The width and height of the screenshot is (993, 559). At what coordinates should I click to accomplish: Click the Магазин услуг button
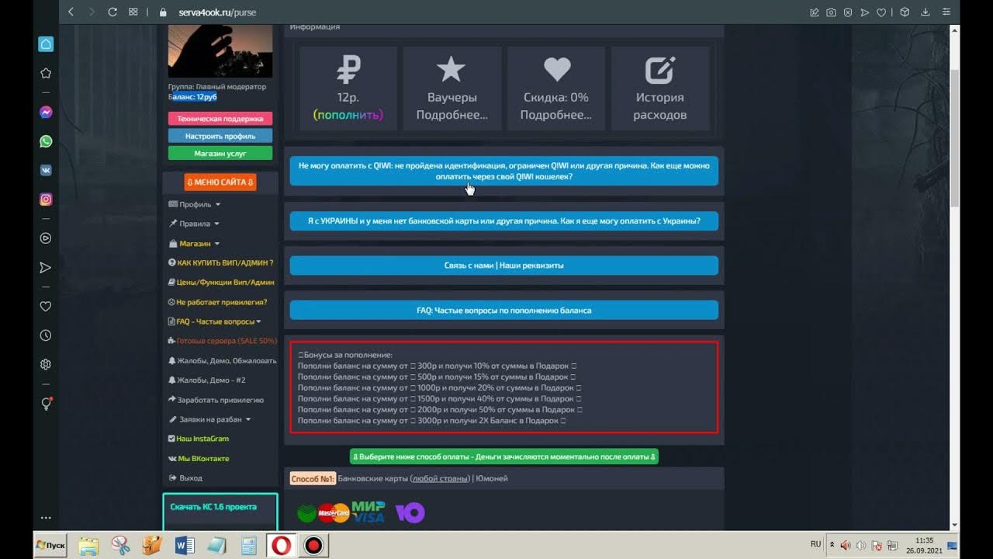(220, 154)
